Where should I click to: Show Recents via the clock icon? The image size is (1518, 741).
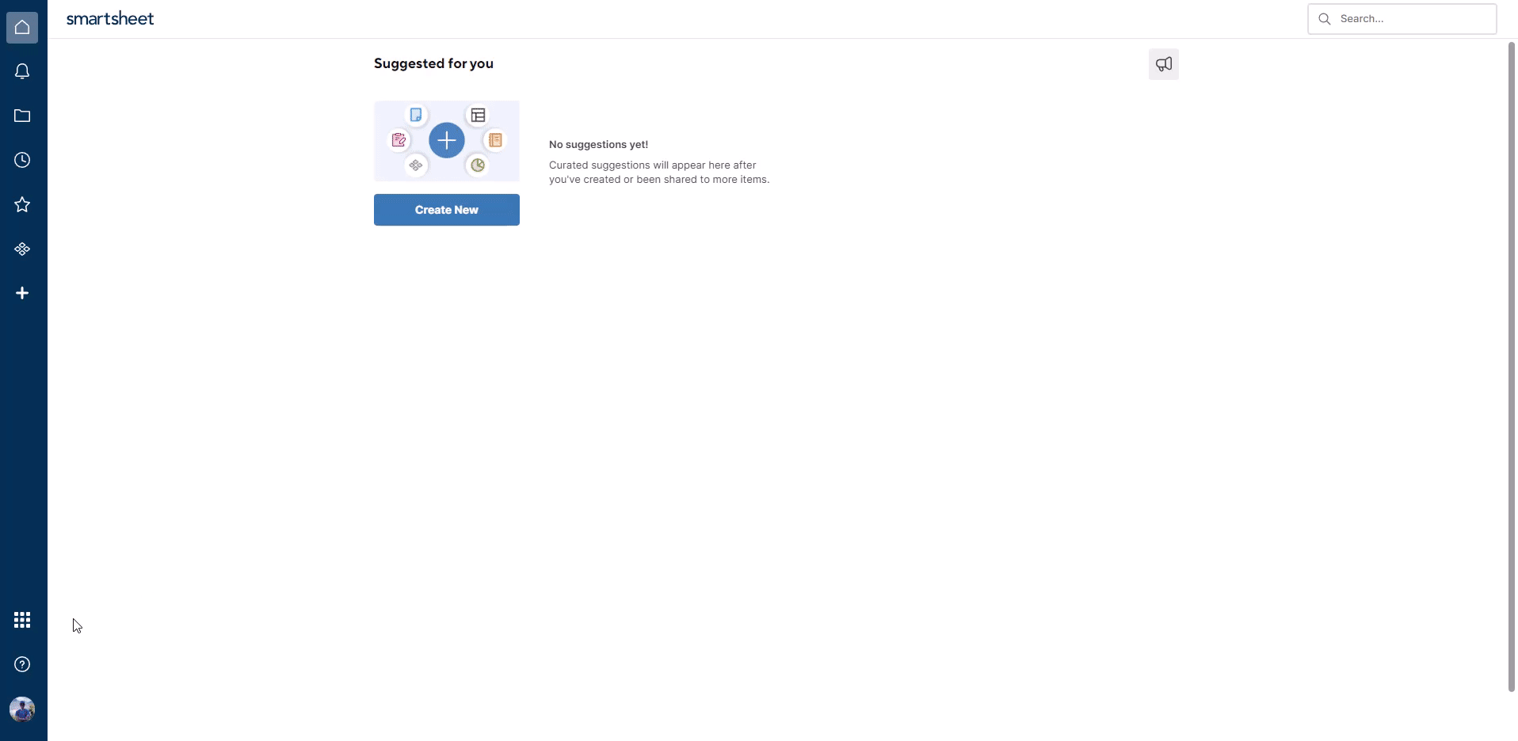click(x=22, y=161)
